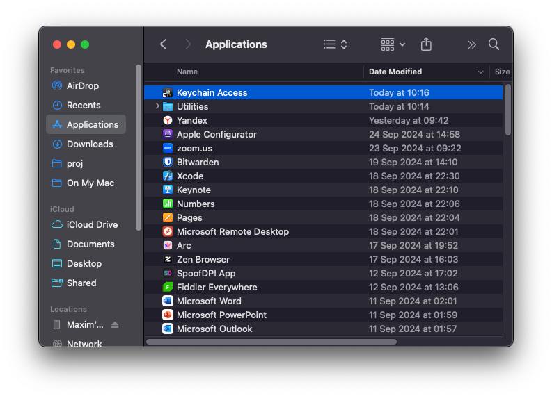This screenshot has height=398, width=552.
Task: Click the Keynote app icon
Action: [168, 190]
